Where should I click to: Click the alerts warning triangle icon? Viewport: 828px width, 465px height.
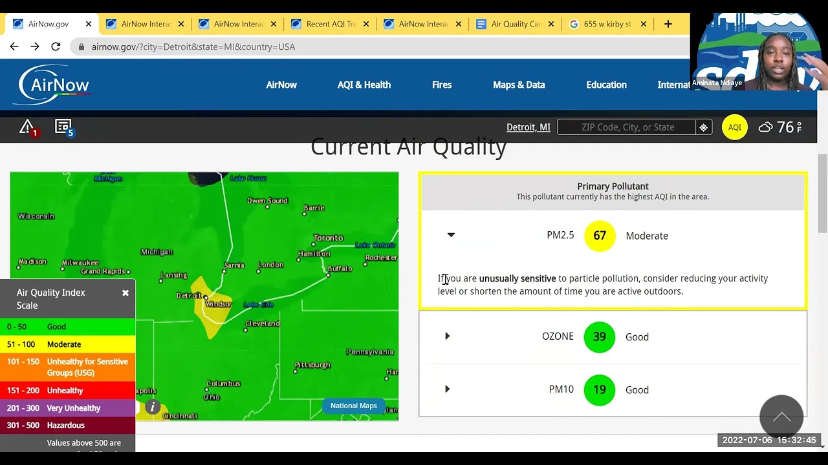tap(27, 127)
